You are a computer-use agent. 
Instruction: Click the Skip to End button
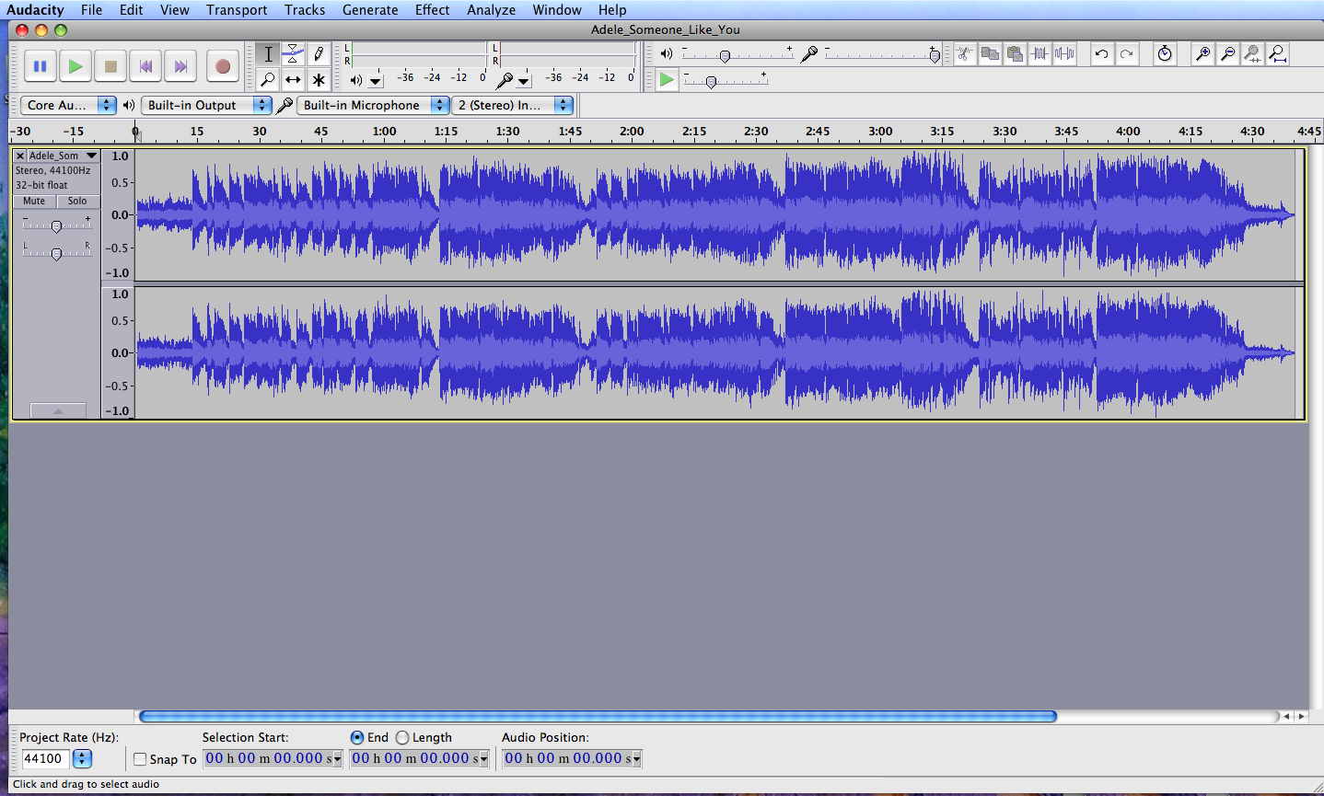tap(180, 66)
